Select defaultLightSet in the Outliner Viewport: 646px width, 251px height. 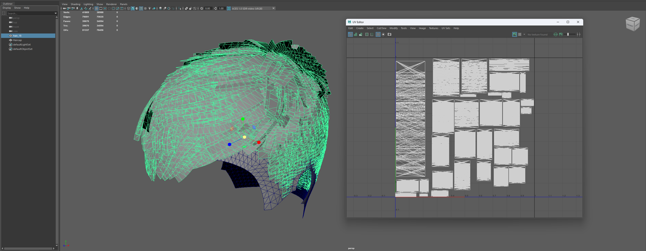click(x=22, y=44)
